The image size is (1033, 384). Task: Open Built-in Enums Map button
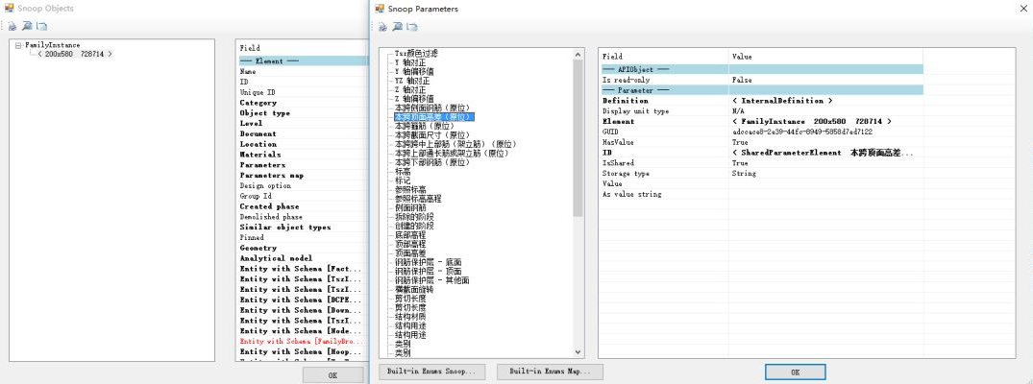click(550, 372)
